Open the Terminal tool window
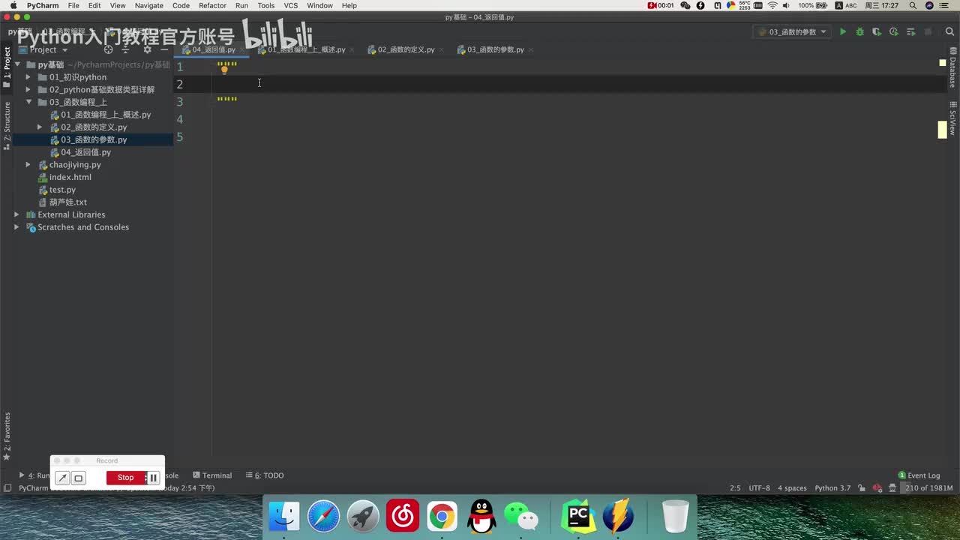The height and width of the screenshot is (540, 960). [x=212, y=475]
